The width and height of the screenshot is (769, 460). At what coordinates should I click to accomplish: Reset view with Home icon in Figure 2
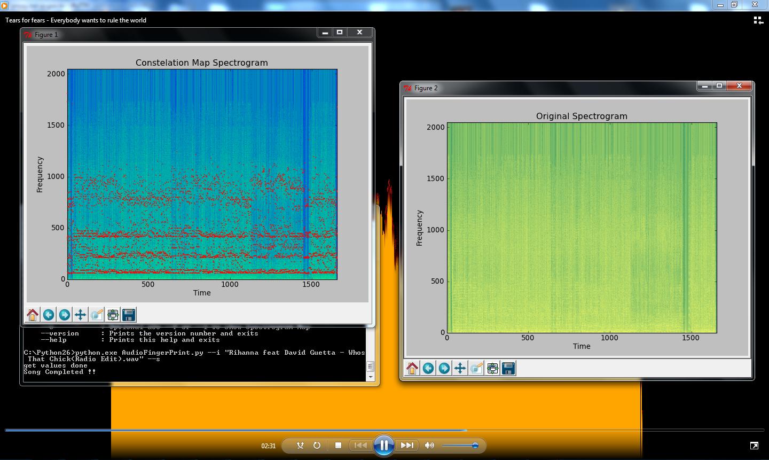(x=412, y=368)
